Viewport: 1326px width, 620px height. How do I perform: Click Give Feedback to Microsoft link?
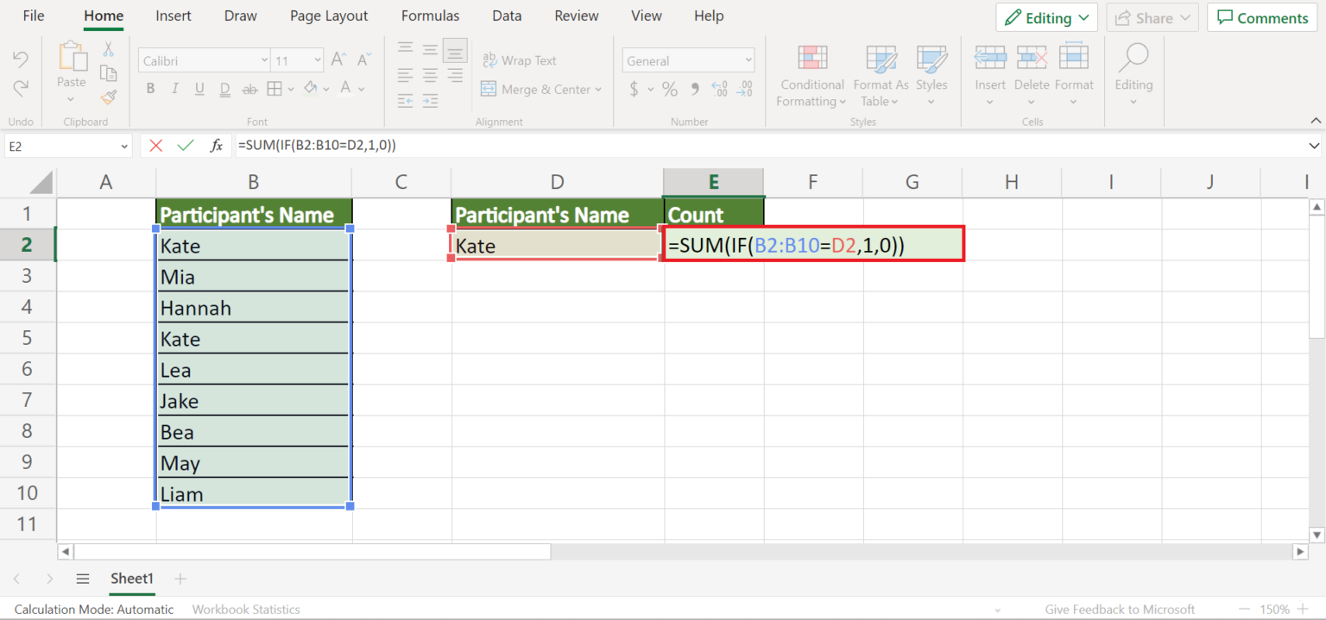pos(1120,609)
